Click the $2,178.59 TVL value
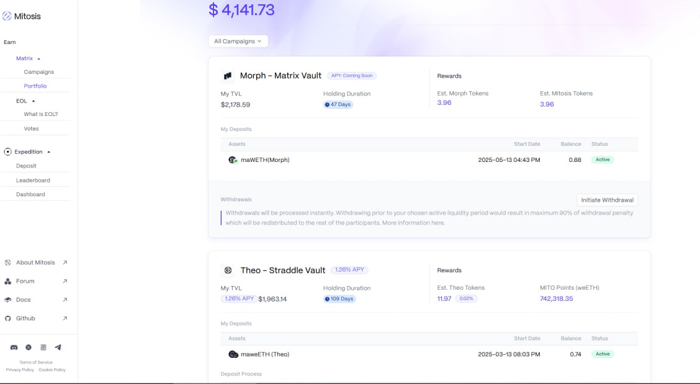 click(x=235, y=105)
